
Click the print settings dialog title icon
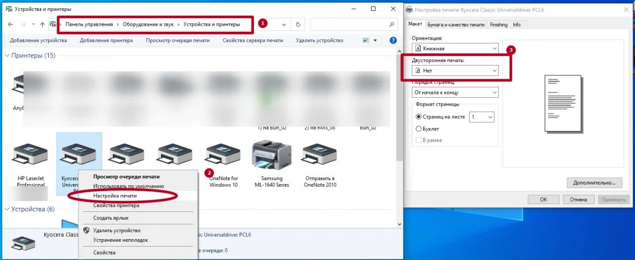click(x=409, y=9)
